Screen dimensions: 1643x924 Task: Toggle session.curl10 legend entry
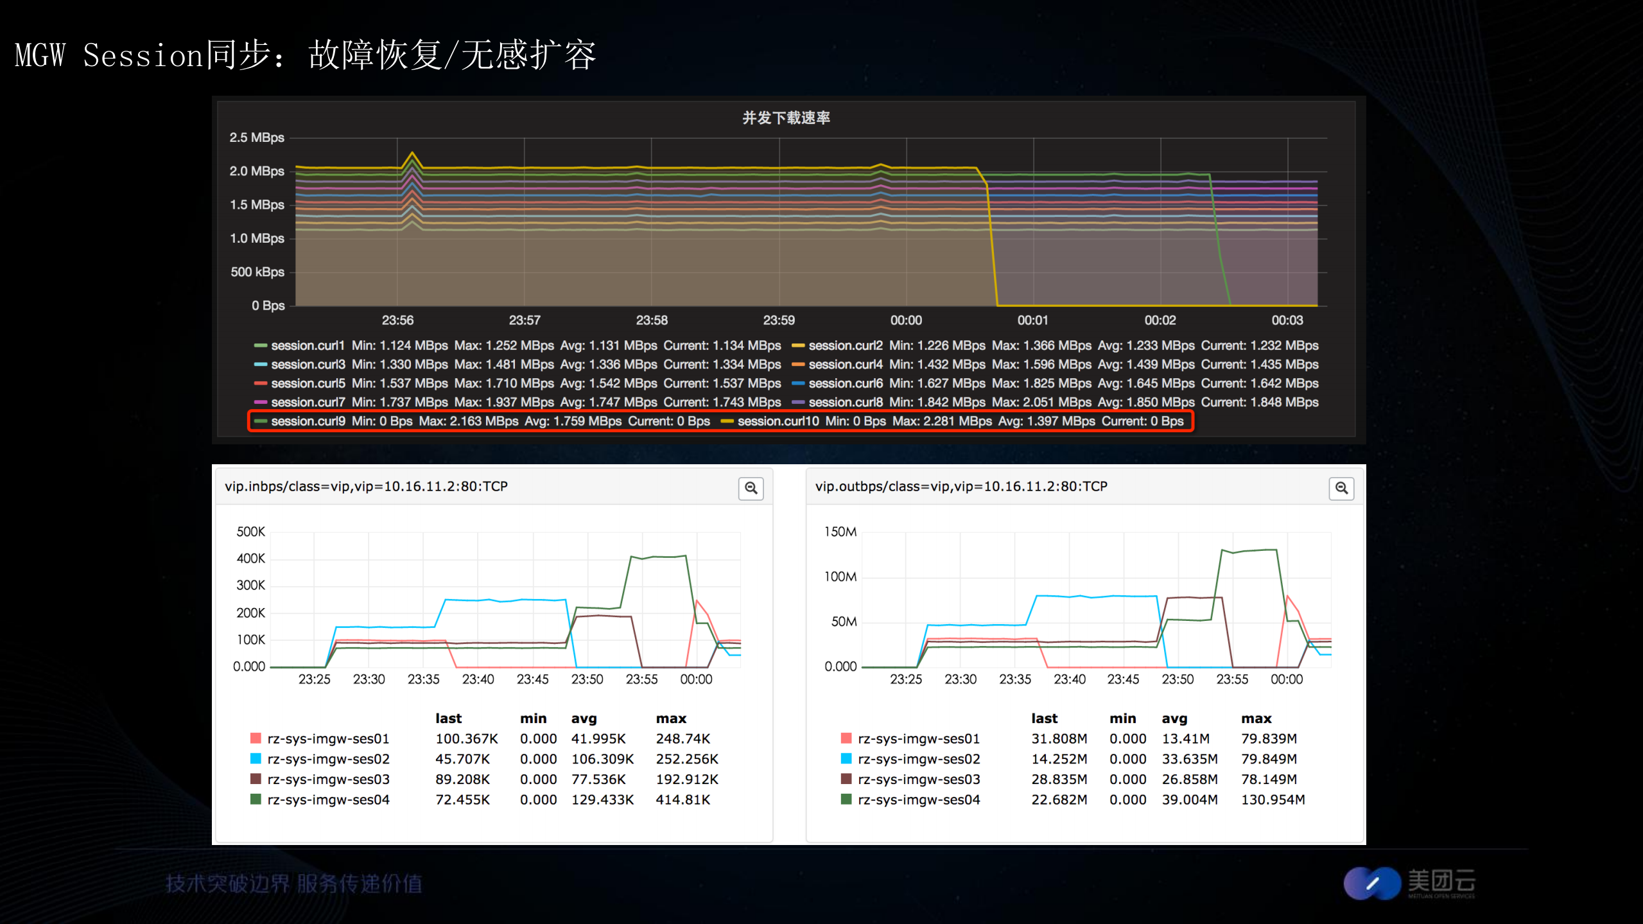pos(778,421)
